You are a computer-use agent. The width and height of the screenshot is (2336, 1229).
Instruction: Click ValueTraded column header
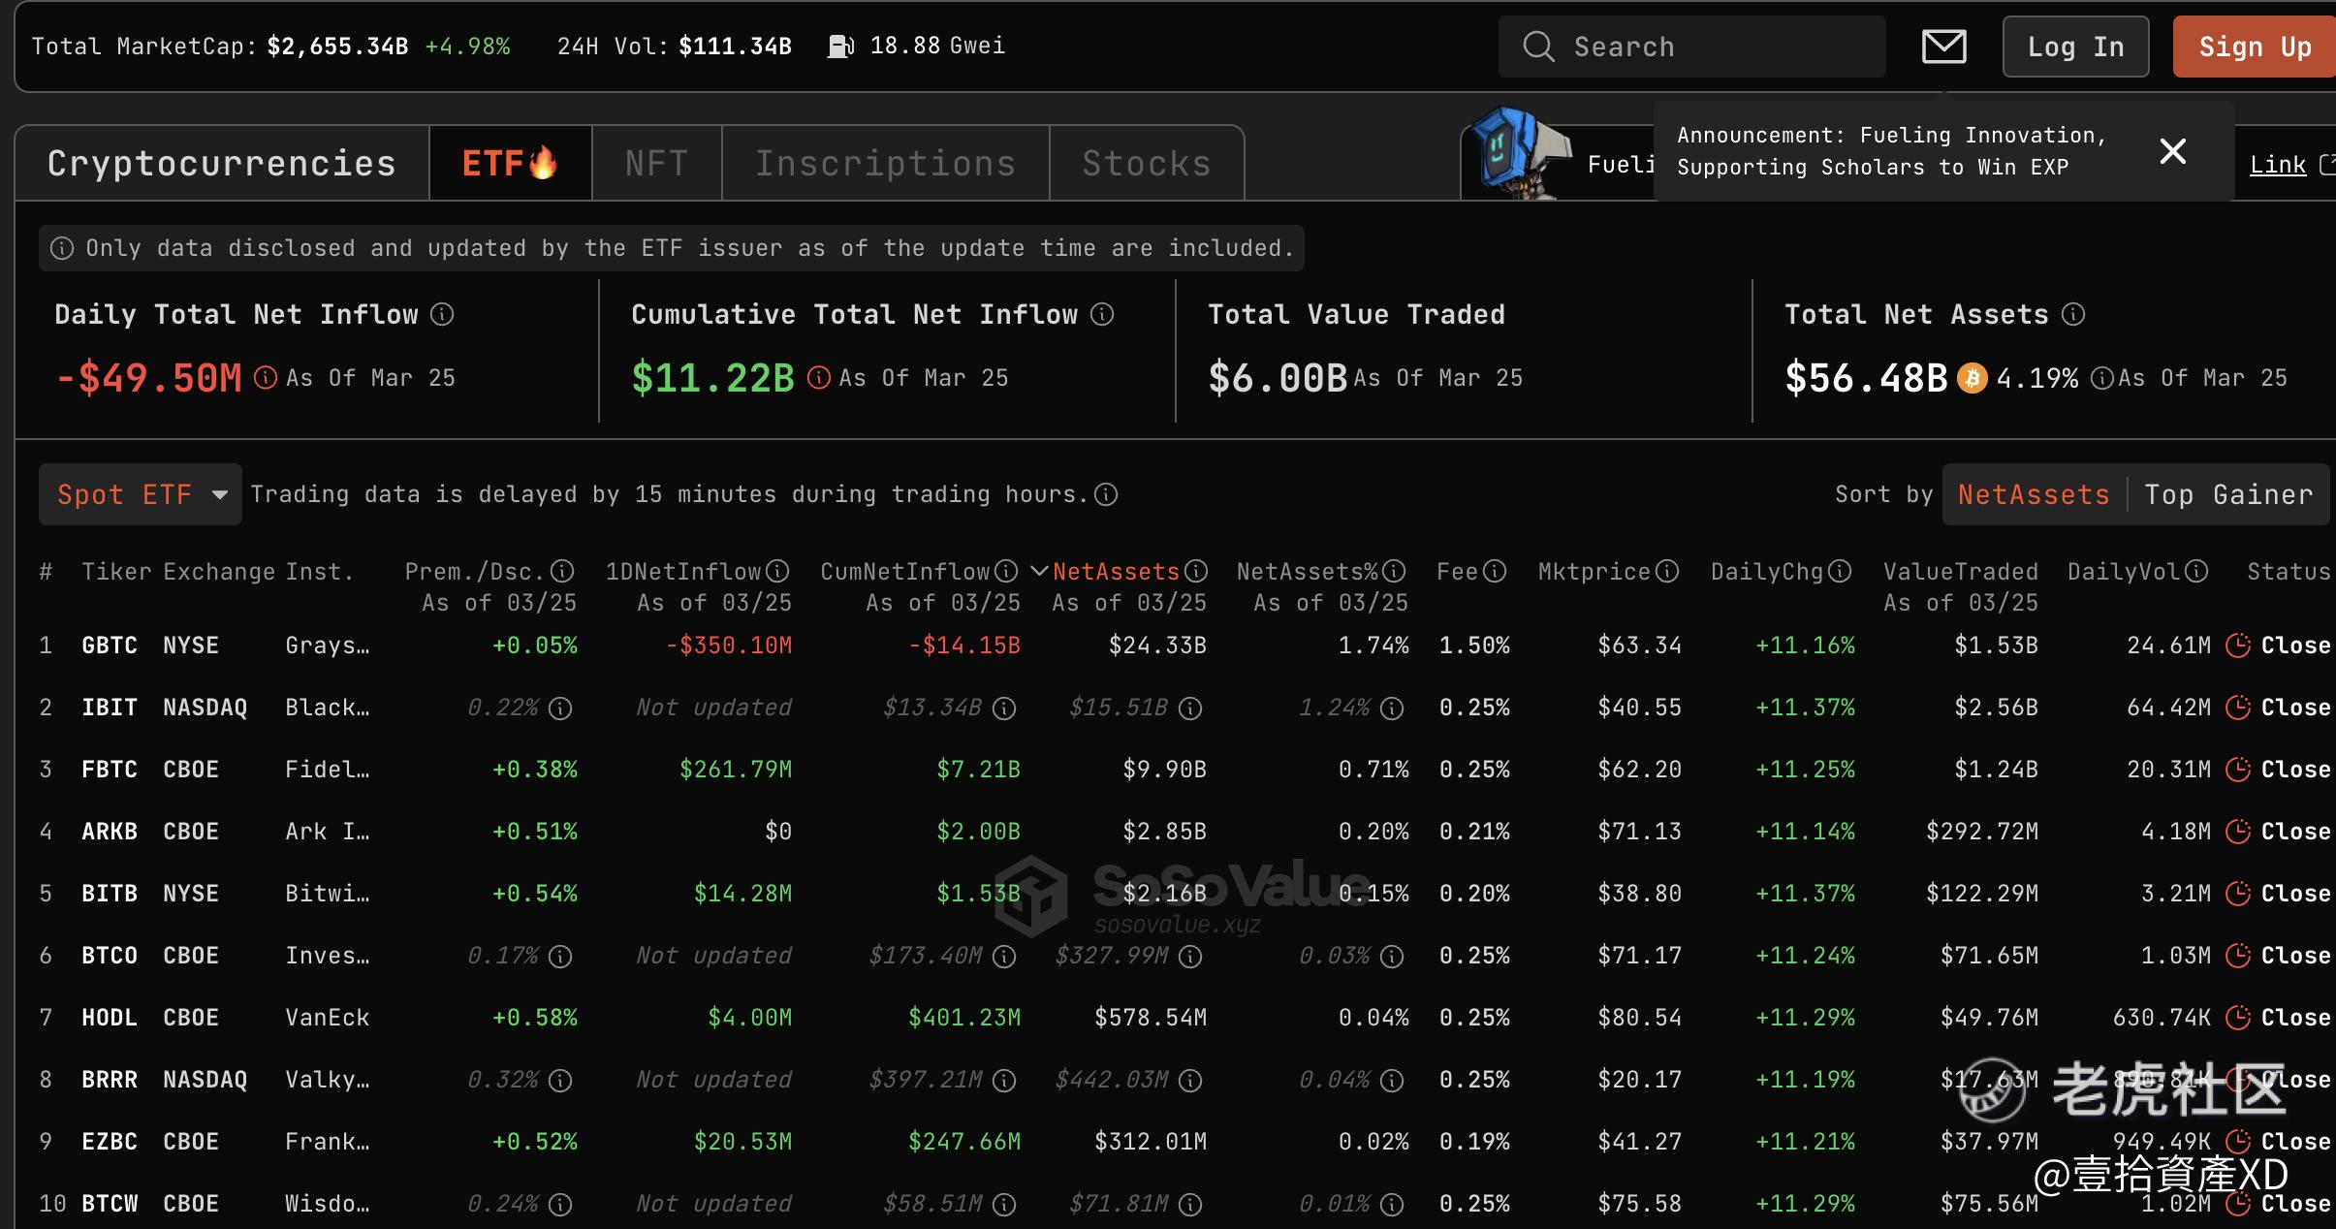pos(1961,572)
